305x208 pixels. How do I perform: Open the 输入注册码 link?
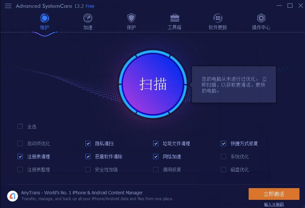274,204
